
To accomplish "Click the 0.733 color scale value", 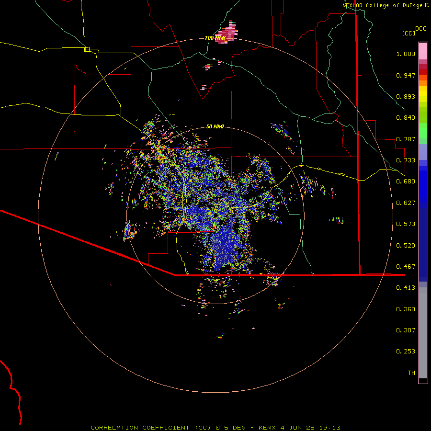I will click(406, 160).
